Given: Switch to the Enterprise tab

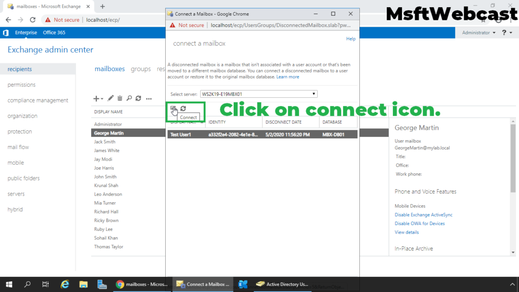Looking at the screenshot, I should point(26,32).
